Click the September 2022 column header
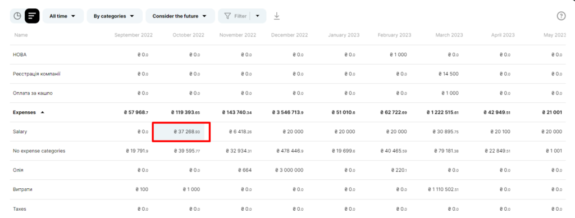Screen dimensions: 575x218 pos(134,35)
